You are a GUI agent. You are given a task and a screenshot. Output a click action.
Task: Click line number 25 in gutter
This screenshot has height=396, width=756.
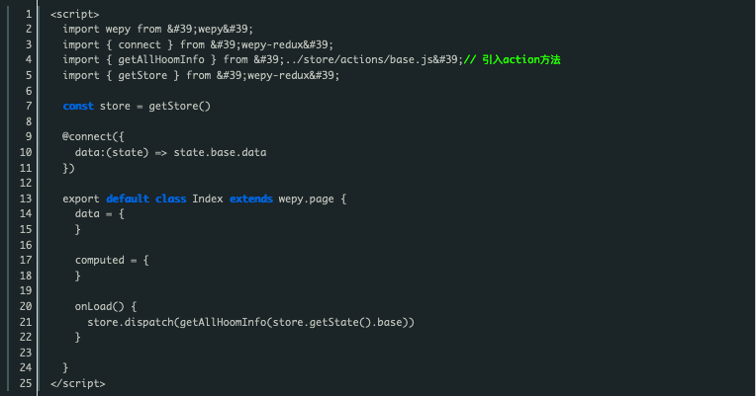coord(26,383)
